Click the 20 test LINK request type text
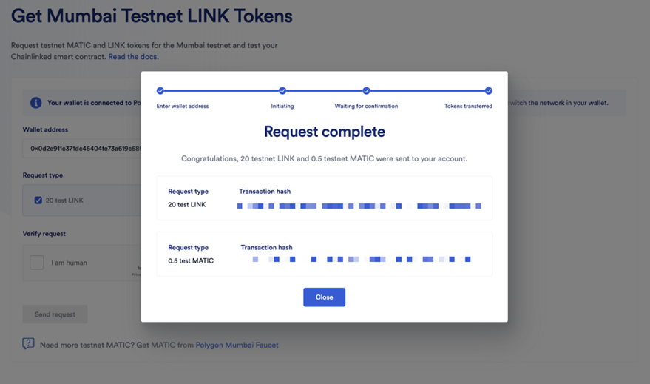650x384 pixels. 187,204
